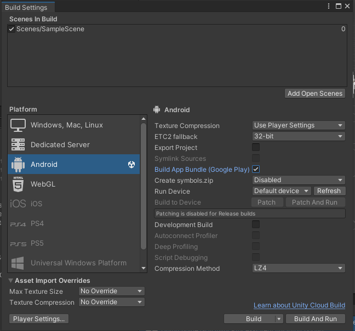
Task: Click the Patch button
Action: click(x=267, y=202)
